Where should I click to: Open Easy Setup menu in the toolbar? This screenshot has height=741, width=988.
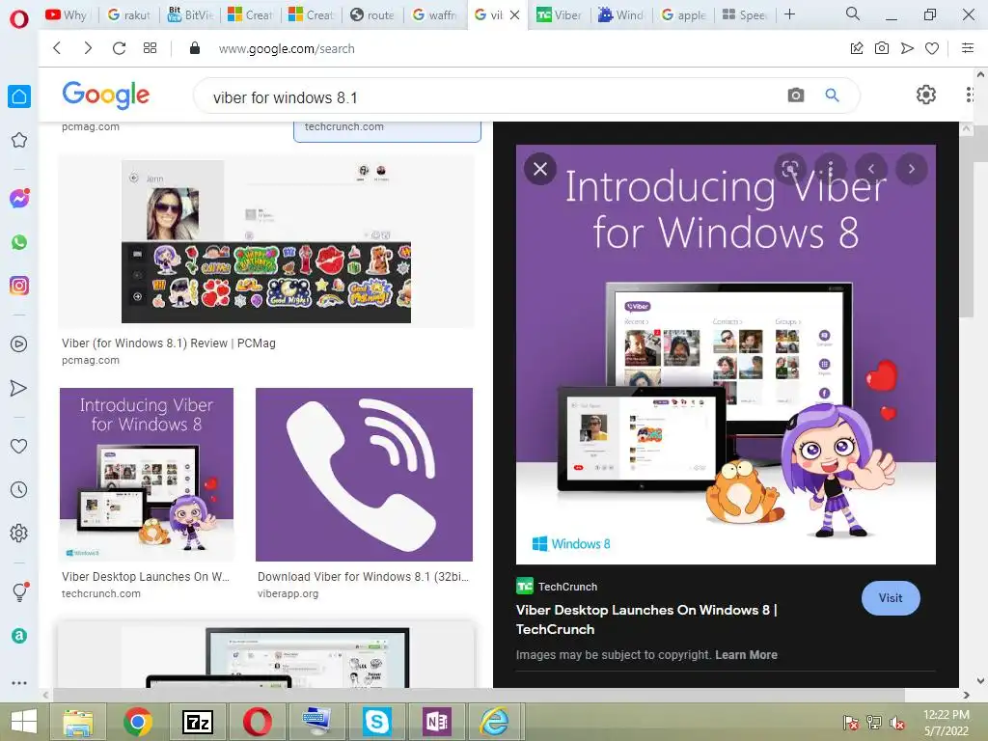coord(968,48)
